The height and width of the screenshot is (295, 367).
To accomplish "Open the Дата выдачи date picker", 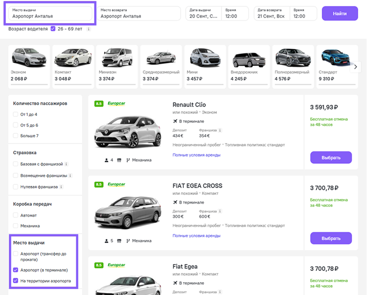I will point(203,14).
